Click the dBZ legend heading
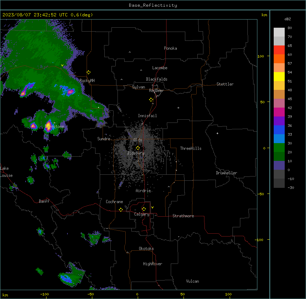 [x=288, y=19]
